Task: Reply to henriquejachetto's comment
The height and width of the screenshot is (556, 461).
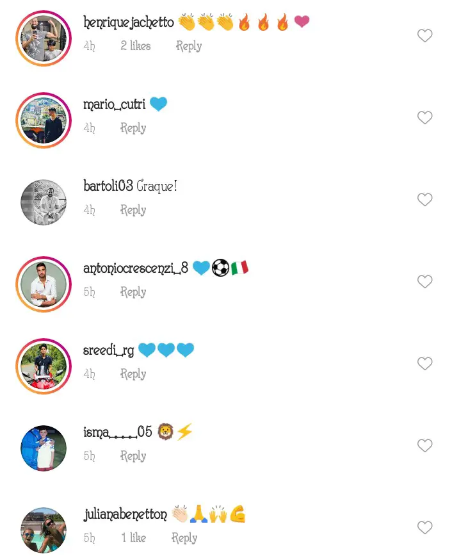Action: [x=189, y=46]
